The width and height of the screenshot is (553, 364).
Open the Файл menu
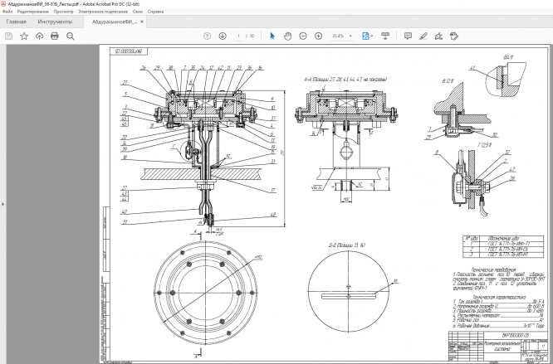click(x=7, y=12)
